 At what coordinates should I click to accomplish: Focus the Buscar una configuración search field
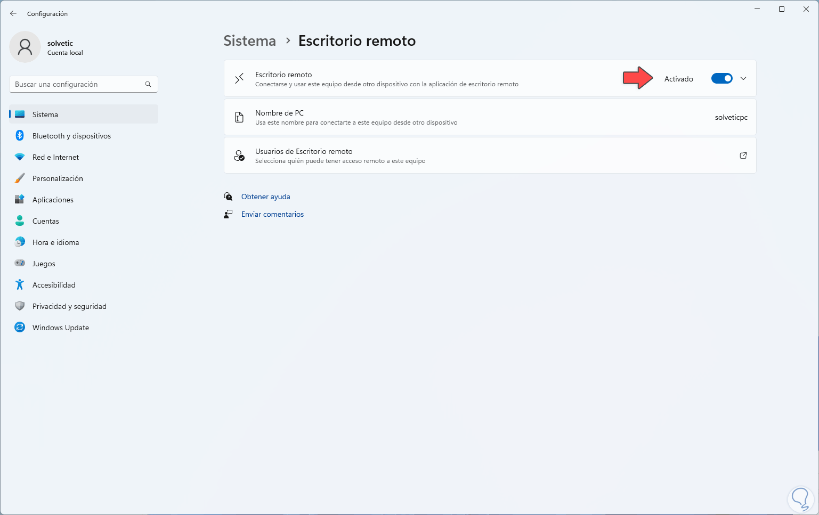pyautogui.click(x=77, y=84)
